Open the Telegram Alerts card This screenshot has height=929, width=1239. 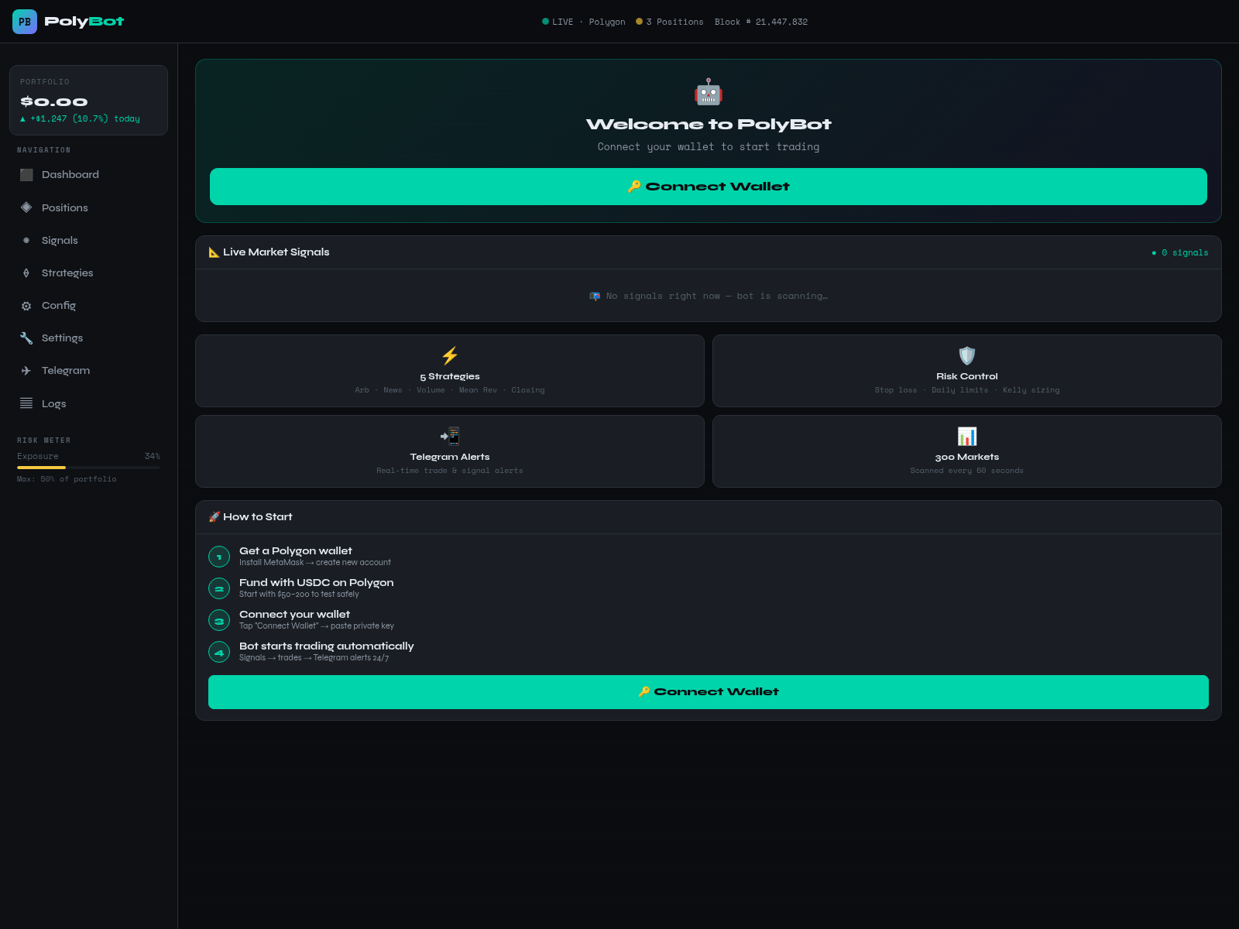[x=450, y=451]
